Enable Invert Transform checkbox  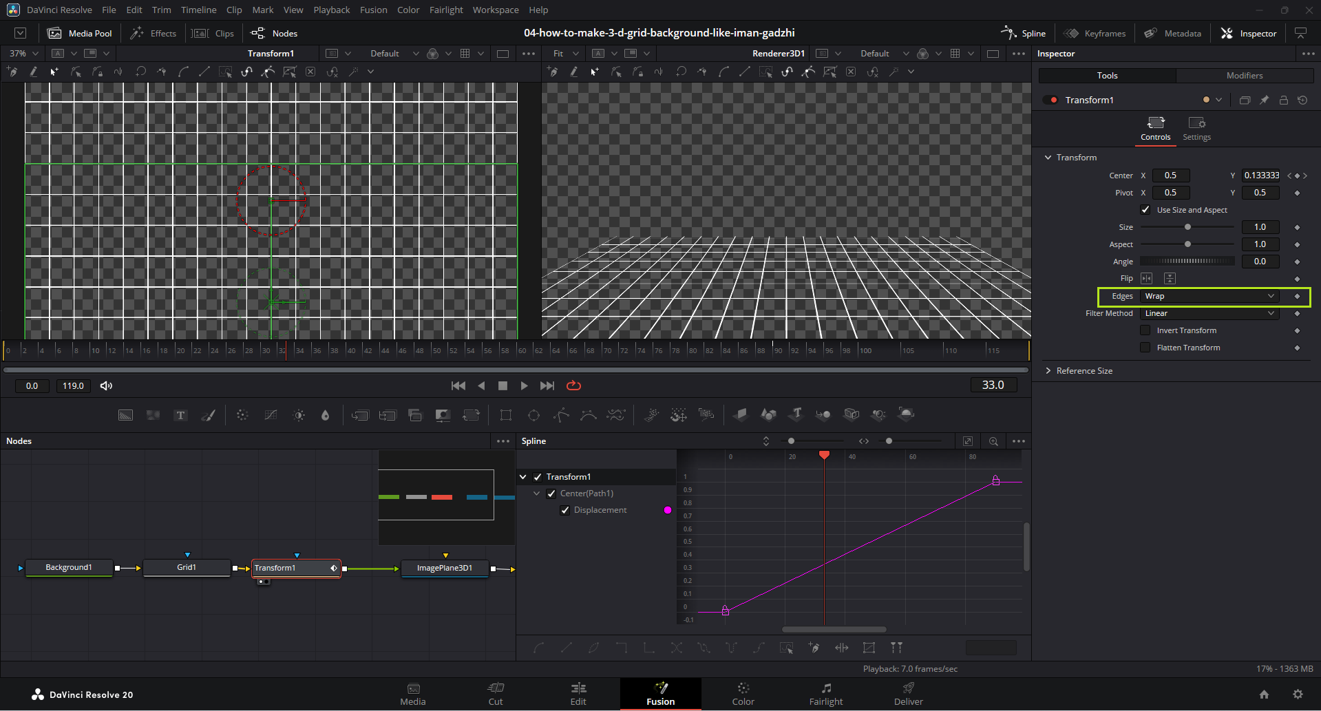(1145, 330)
